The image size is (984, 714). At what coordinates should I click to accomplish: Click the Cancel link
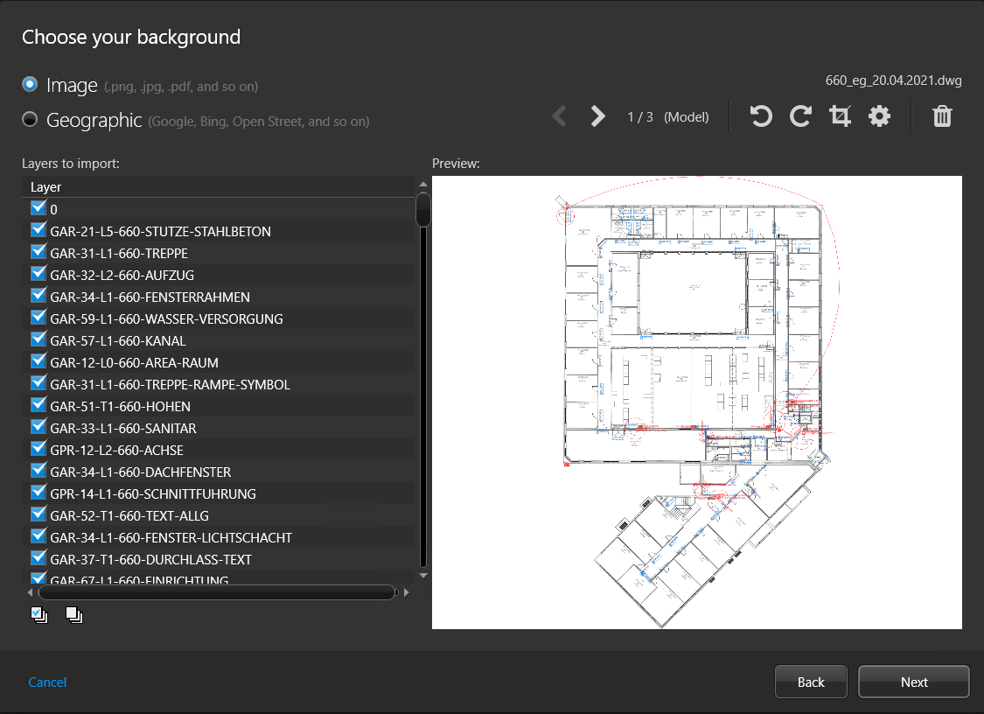pos(47,682)
